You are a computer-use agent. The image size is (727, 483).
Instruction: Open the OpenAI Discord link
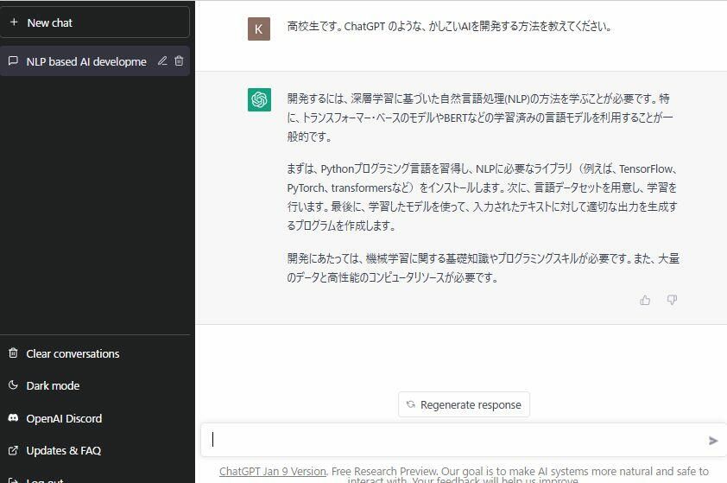point(64,418)
